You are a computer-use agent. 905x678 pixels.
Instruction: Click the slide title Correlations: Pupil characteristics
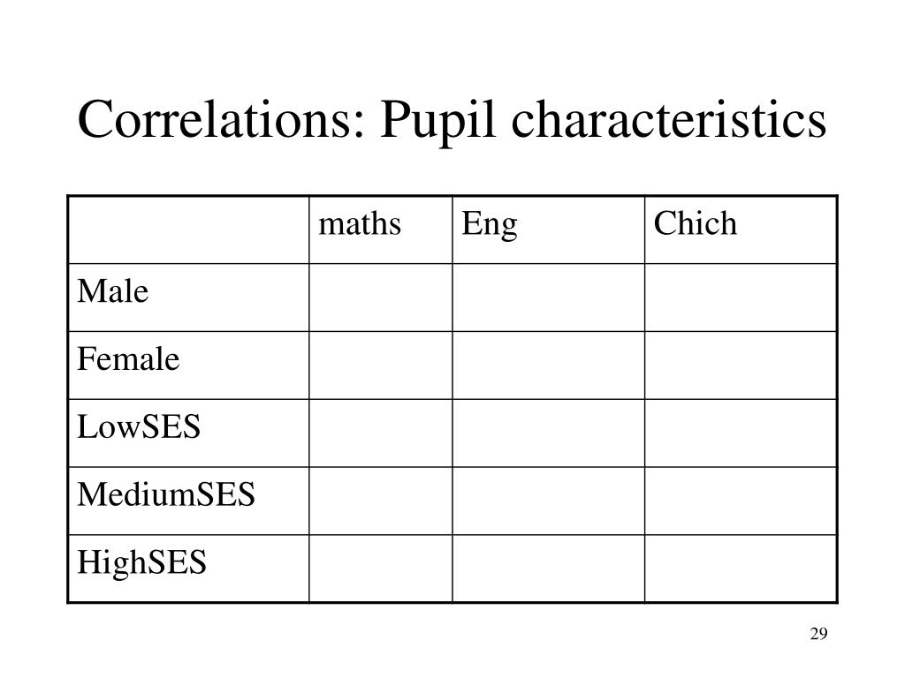[452, 120]
